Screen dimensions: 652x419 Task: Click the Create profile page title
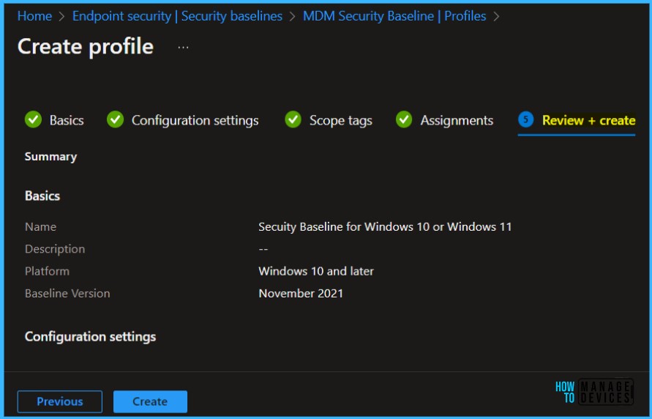(86, 46)
